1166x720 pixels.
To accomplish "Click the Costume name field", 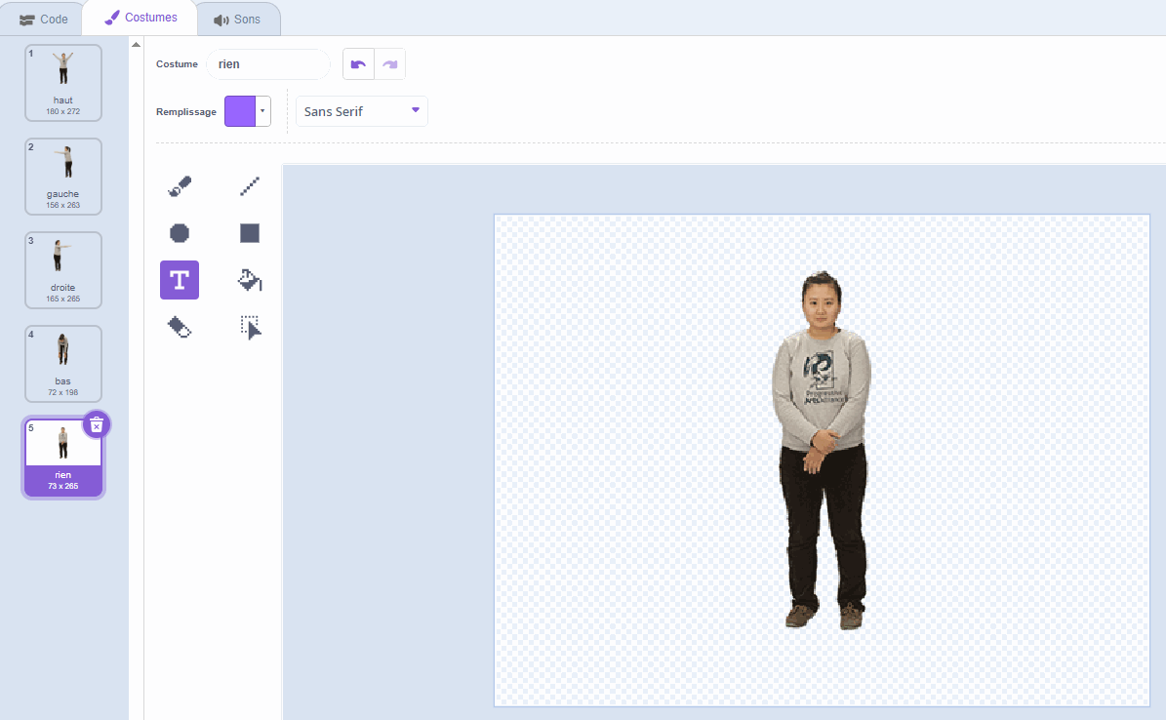I will (x=268, y=64).
